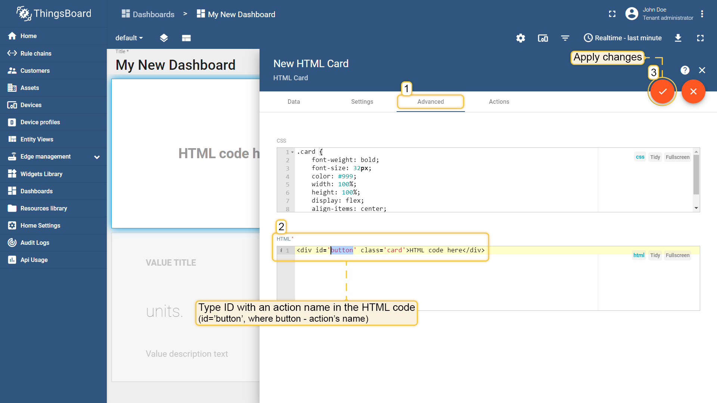
Task: Export dashboard with the download icon
Action: click(x=678, y=38)
